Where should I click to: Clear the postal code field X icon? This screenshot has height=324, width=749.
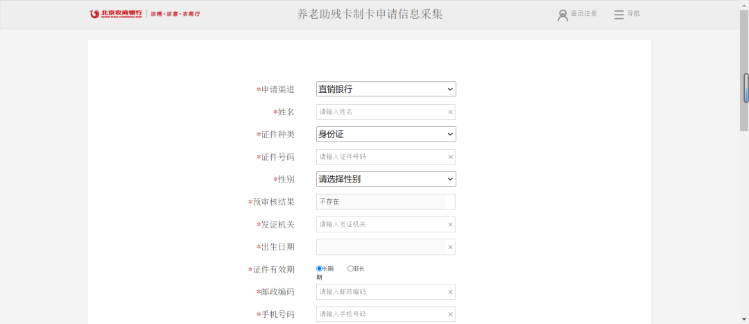[450, 292]
